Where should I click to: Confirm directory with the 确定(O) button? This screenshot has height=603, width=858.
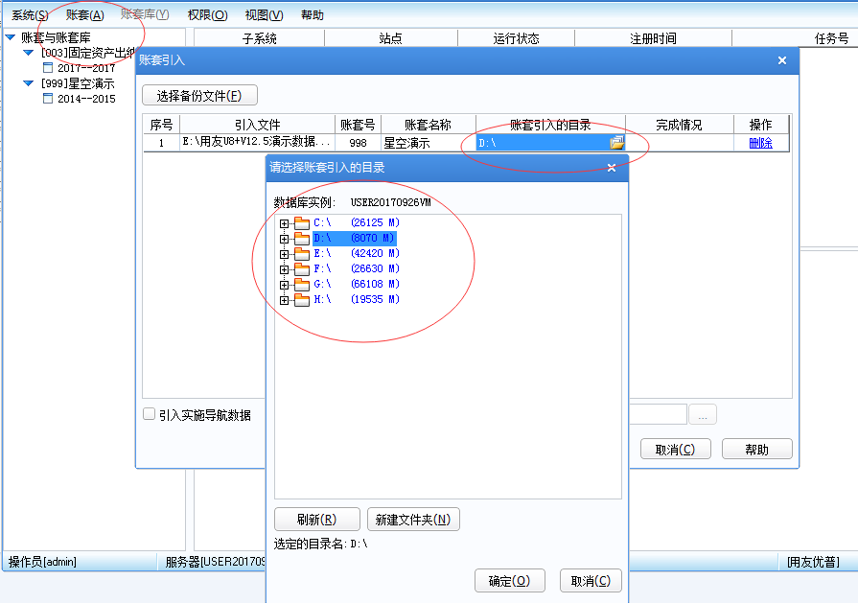509,581
